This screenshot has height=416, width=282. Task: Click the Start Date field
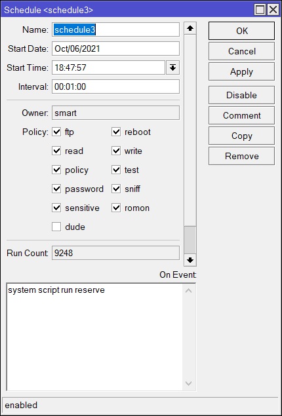click(115, 48)
